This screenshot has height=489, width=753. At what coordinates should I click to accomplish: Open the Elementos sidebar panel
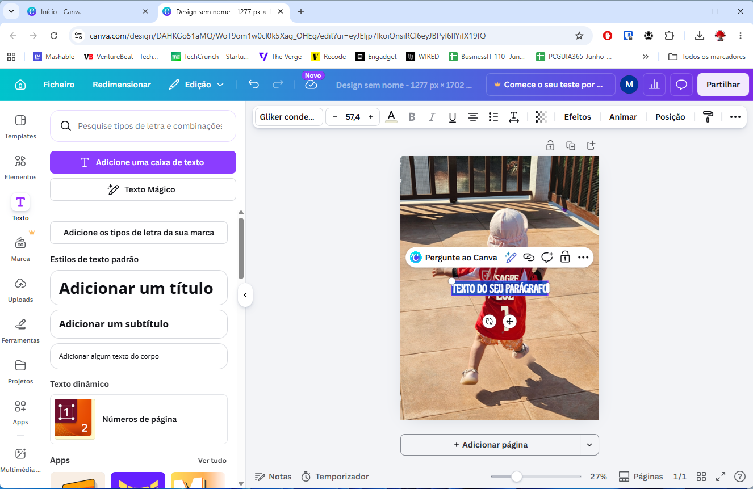click(x=20, y=167)
